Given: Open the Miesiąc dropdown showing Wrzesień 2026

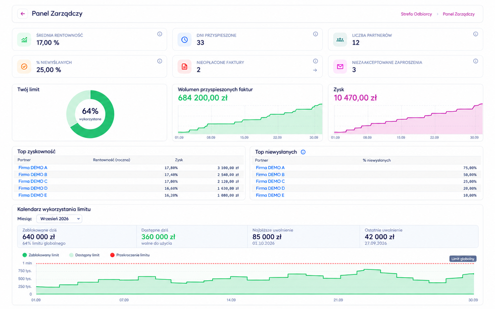Looking at the screenshot, I should [x=59, y=219].
